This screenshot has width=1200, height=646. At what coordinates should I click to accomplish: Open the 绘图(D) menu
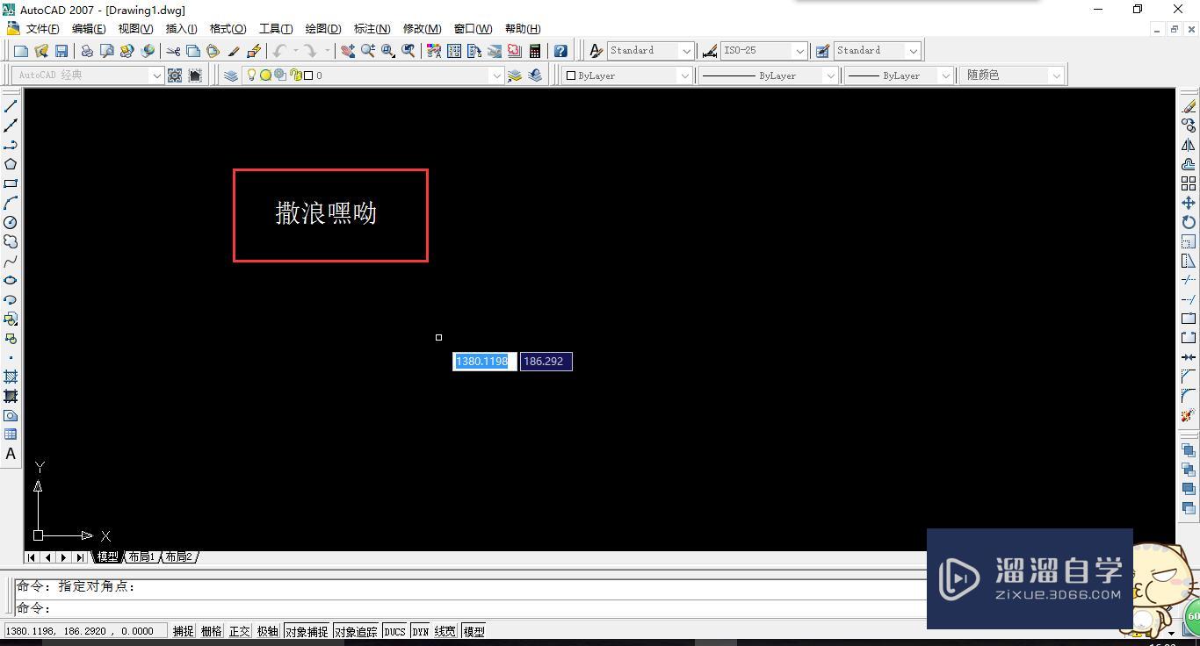click(x=323, y=29)
